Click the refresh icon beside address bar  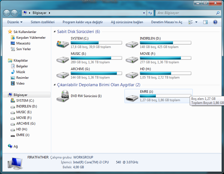click(150, 13)
